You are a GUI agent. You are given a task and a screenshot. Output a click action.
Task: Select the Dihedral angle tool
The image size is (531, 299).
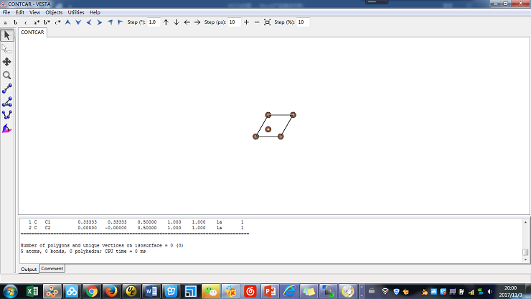coord(7,114)
